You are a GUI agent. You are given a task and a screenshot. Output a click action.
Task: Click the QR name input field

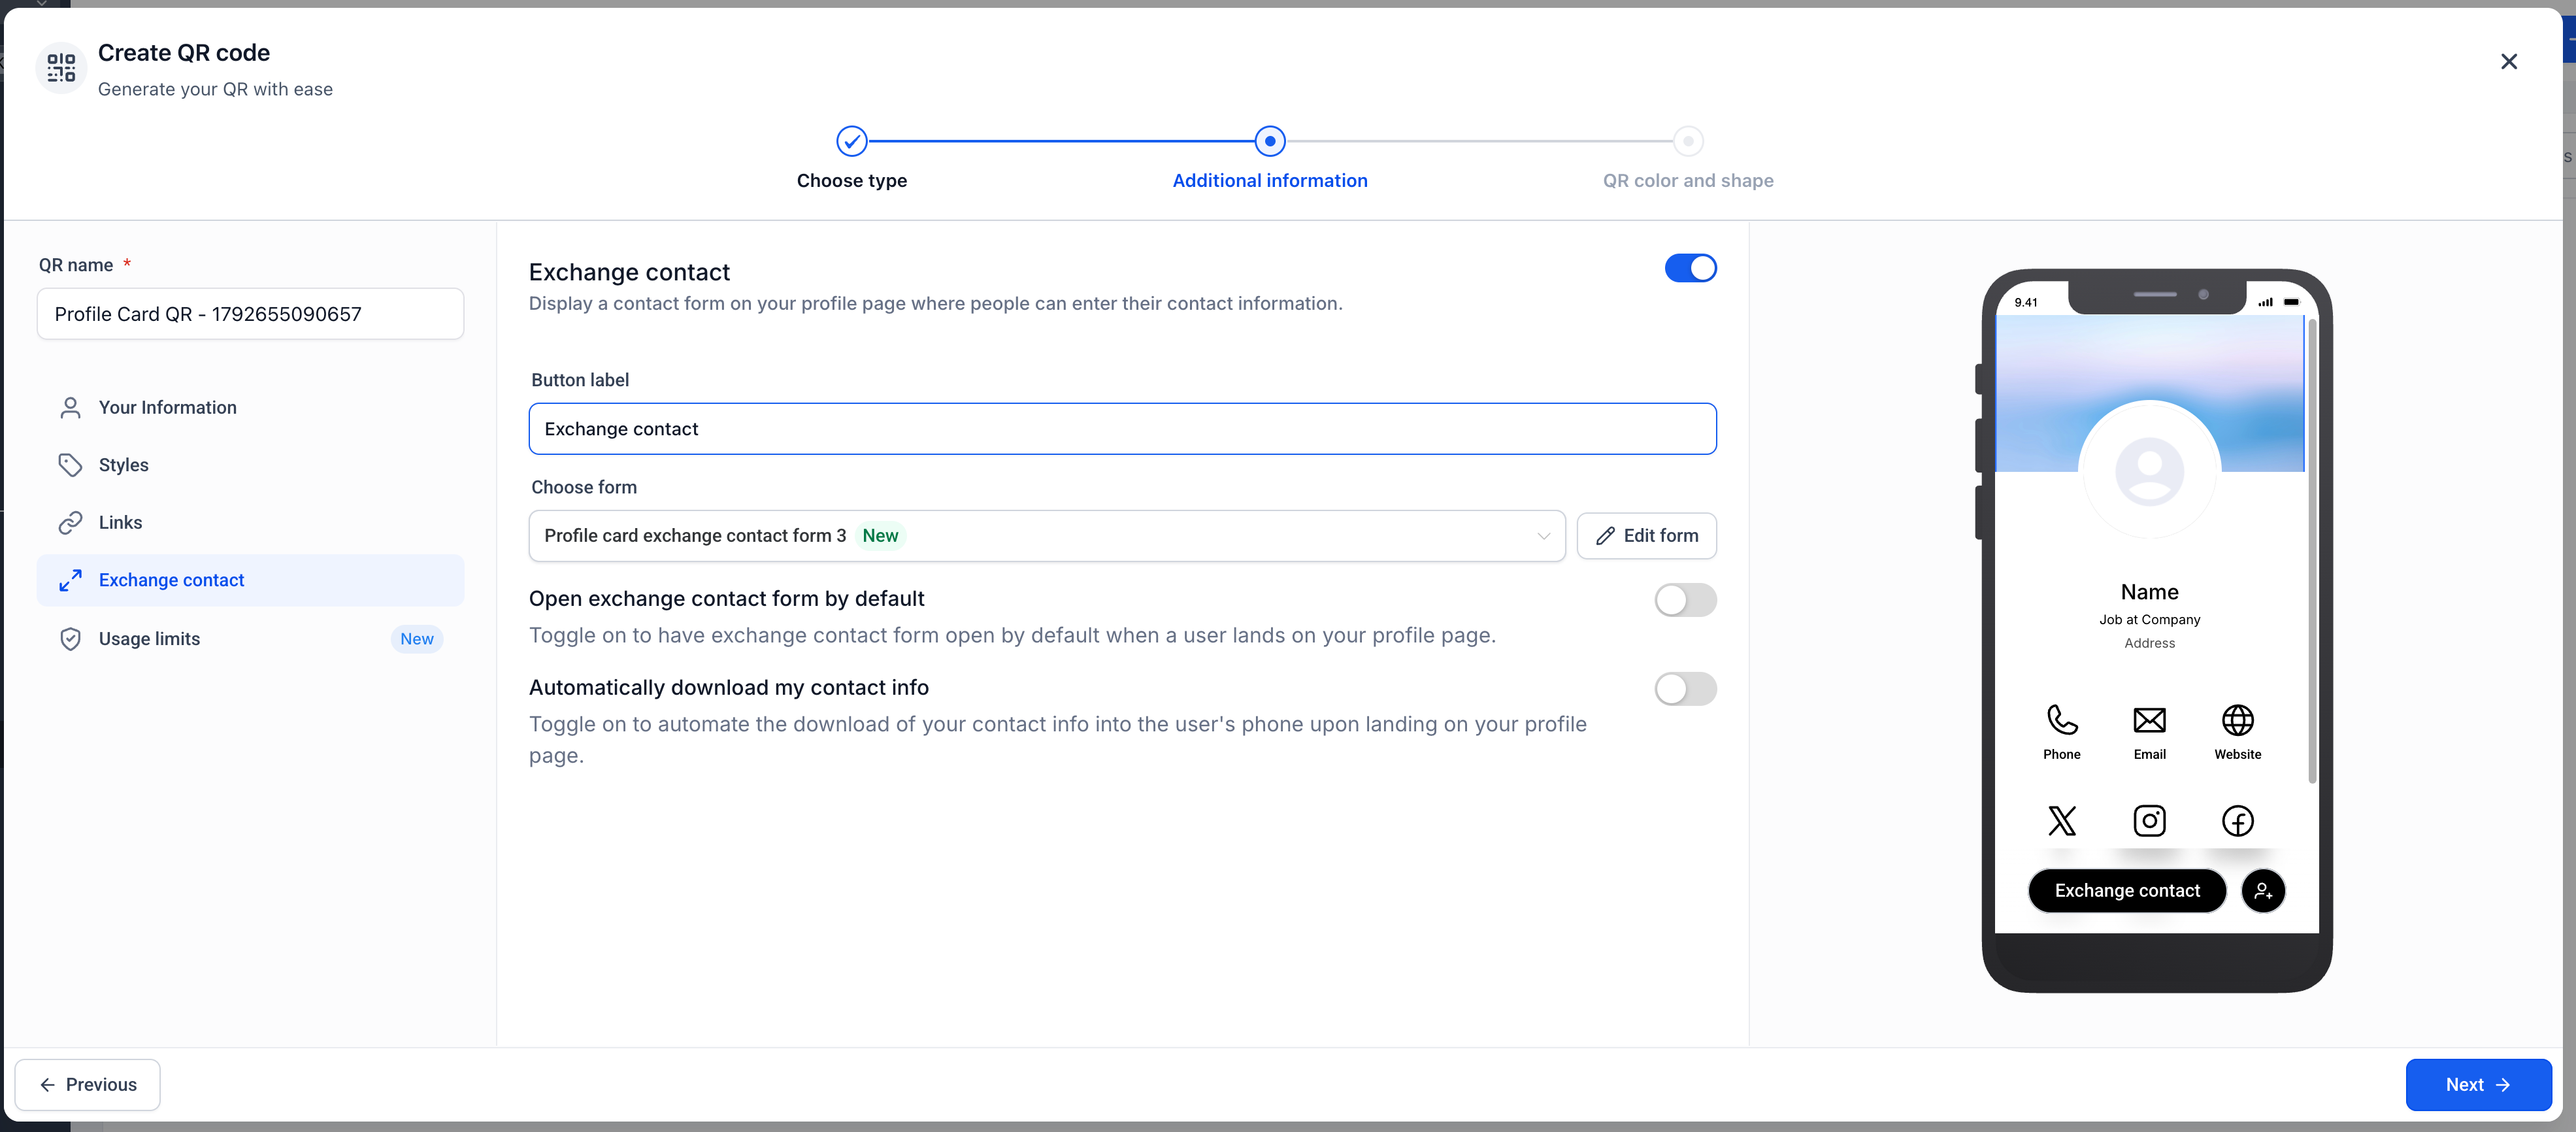250,314
